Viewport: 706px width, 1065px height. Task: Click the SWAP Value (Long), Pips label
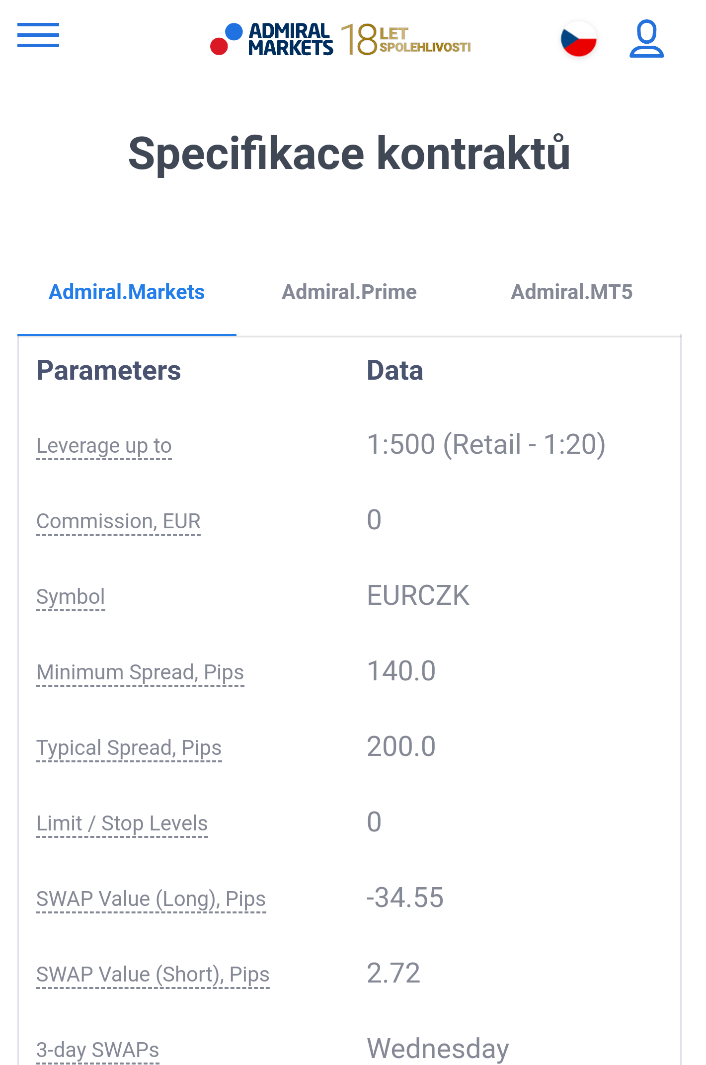point(151,899)
